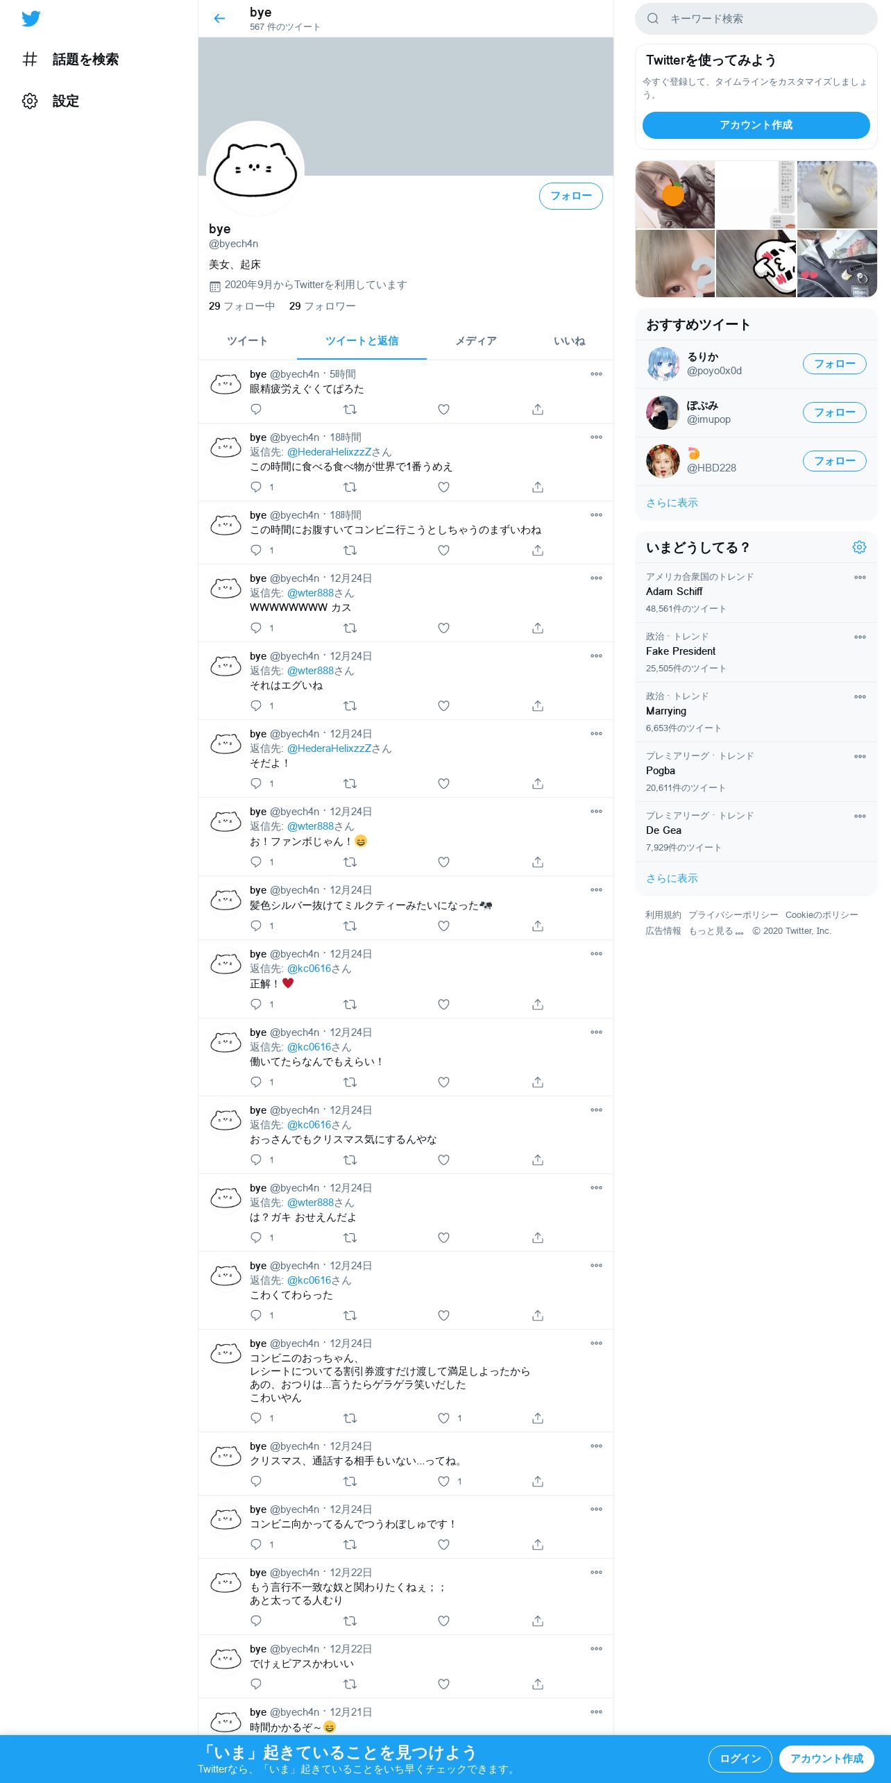This screenshot has height=1783, width=891.
Task: Share the tweet でけぇピアスかわいい
Action: click(538, 1684)
